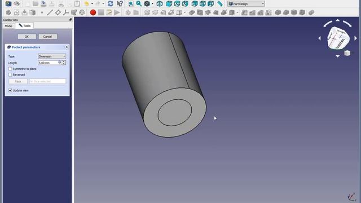The height and width of the screenshot is (203, 361).
Task: Roll view counter-clockwise with curved arrow
Action: (x=328, y=24)
